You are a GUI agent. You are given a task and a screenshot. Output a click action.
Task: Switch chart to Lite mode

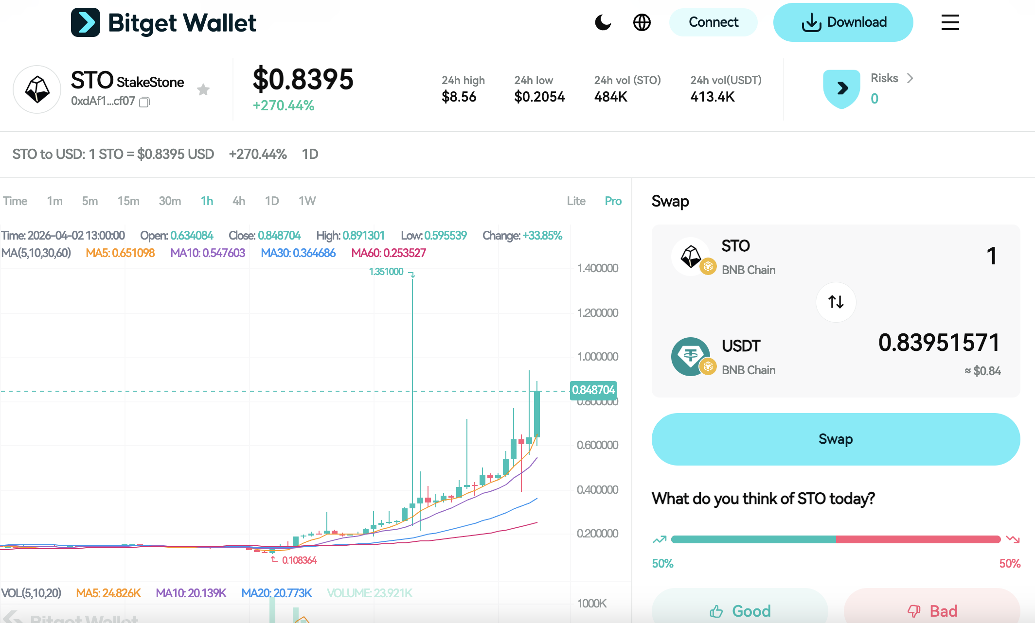[x=575, y=201]
